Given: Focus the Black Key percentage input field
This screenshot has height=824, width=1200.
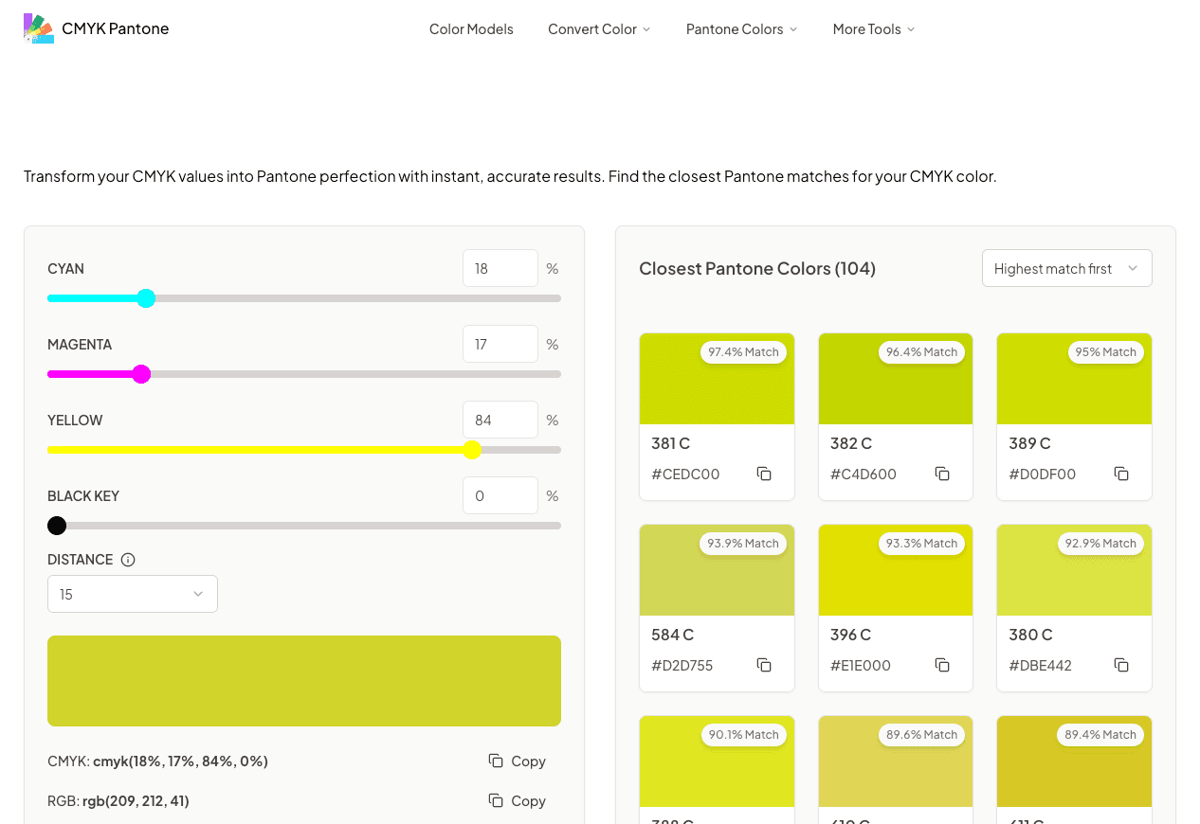Looking at the screenshot, I should (x=500, y=495).
